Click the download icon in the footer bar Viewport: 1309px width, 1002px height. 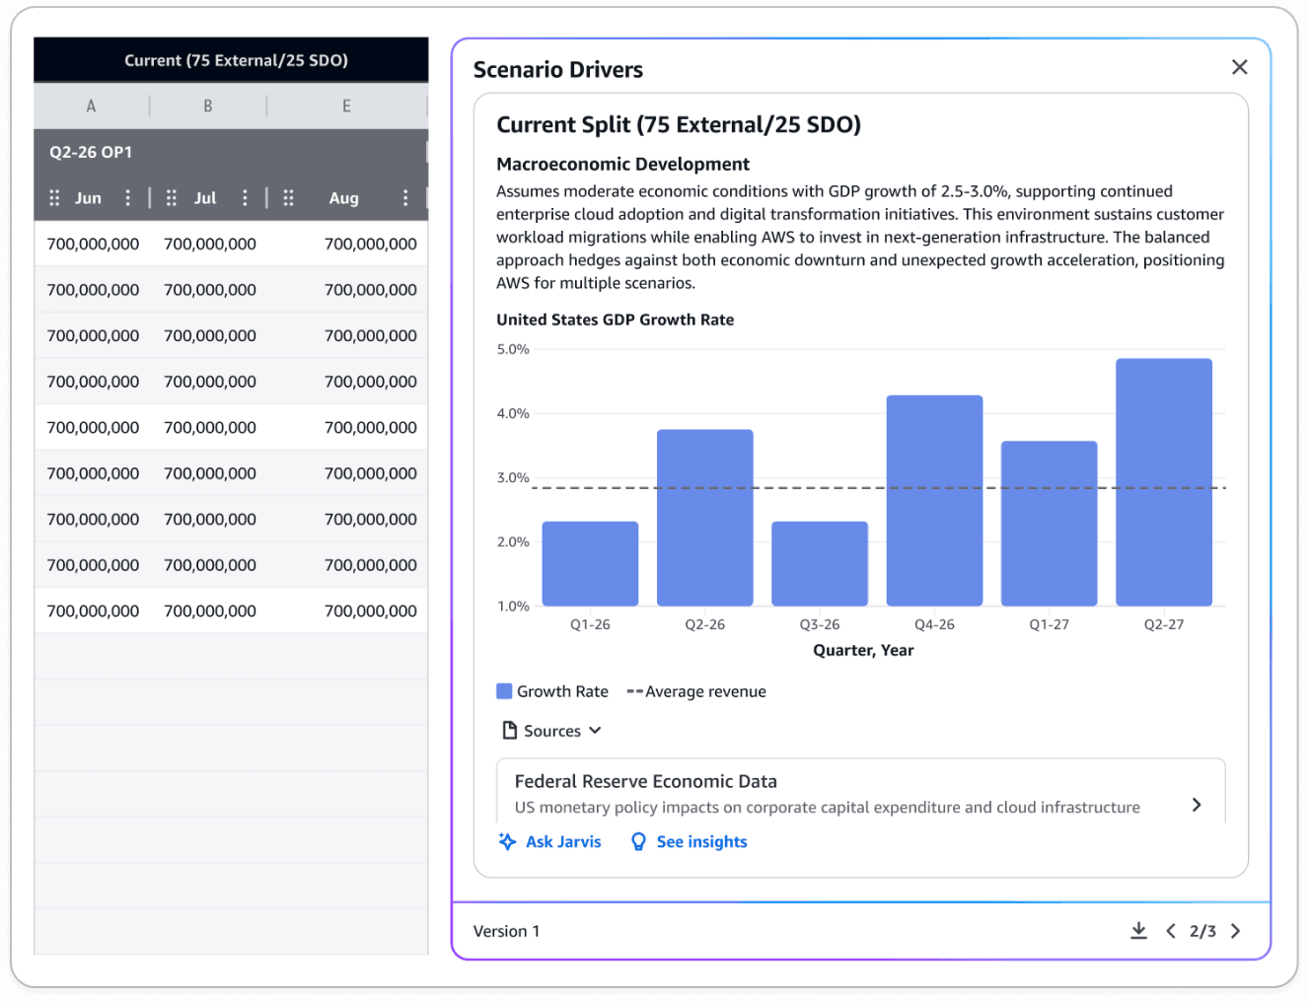(1139, 931)
